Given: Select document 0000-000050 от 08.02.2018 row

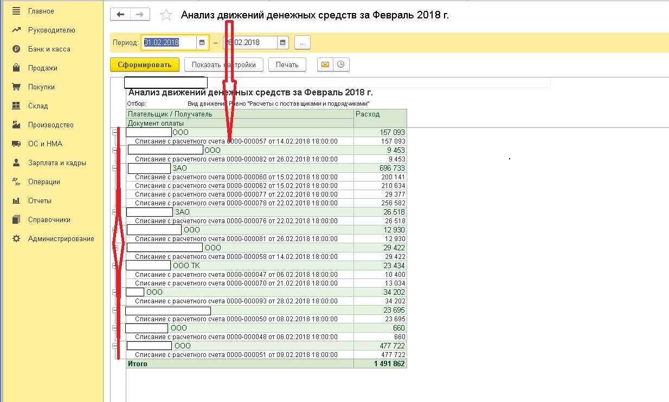Looking at the screenshot, I should click(x=240, y=319).
